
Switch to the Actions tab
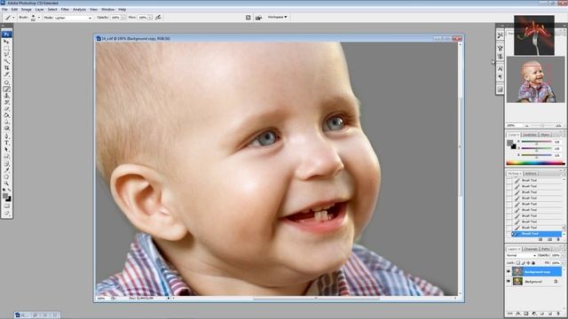[x=531, y=174]
